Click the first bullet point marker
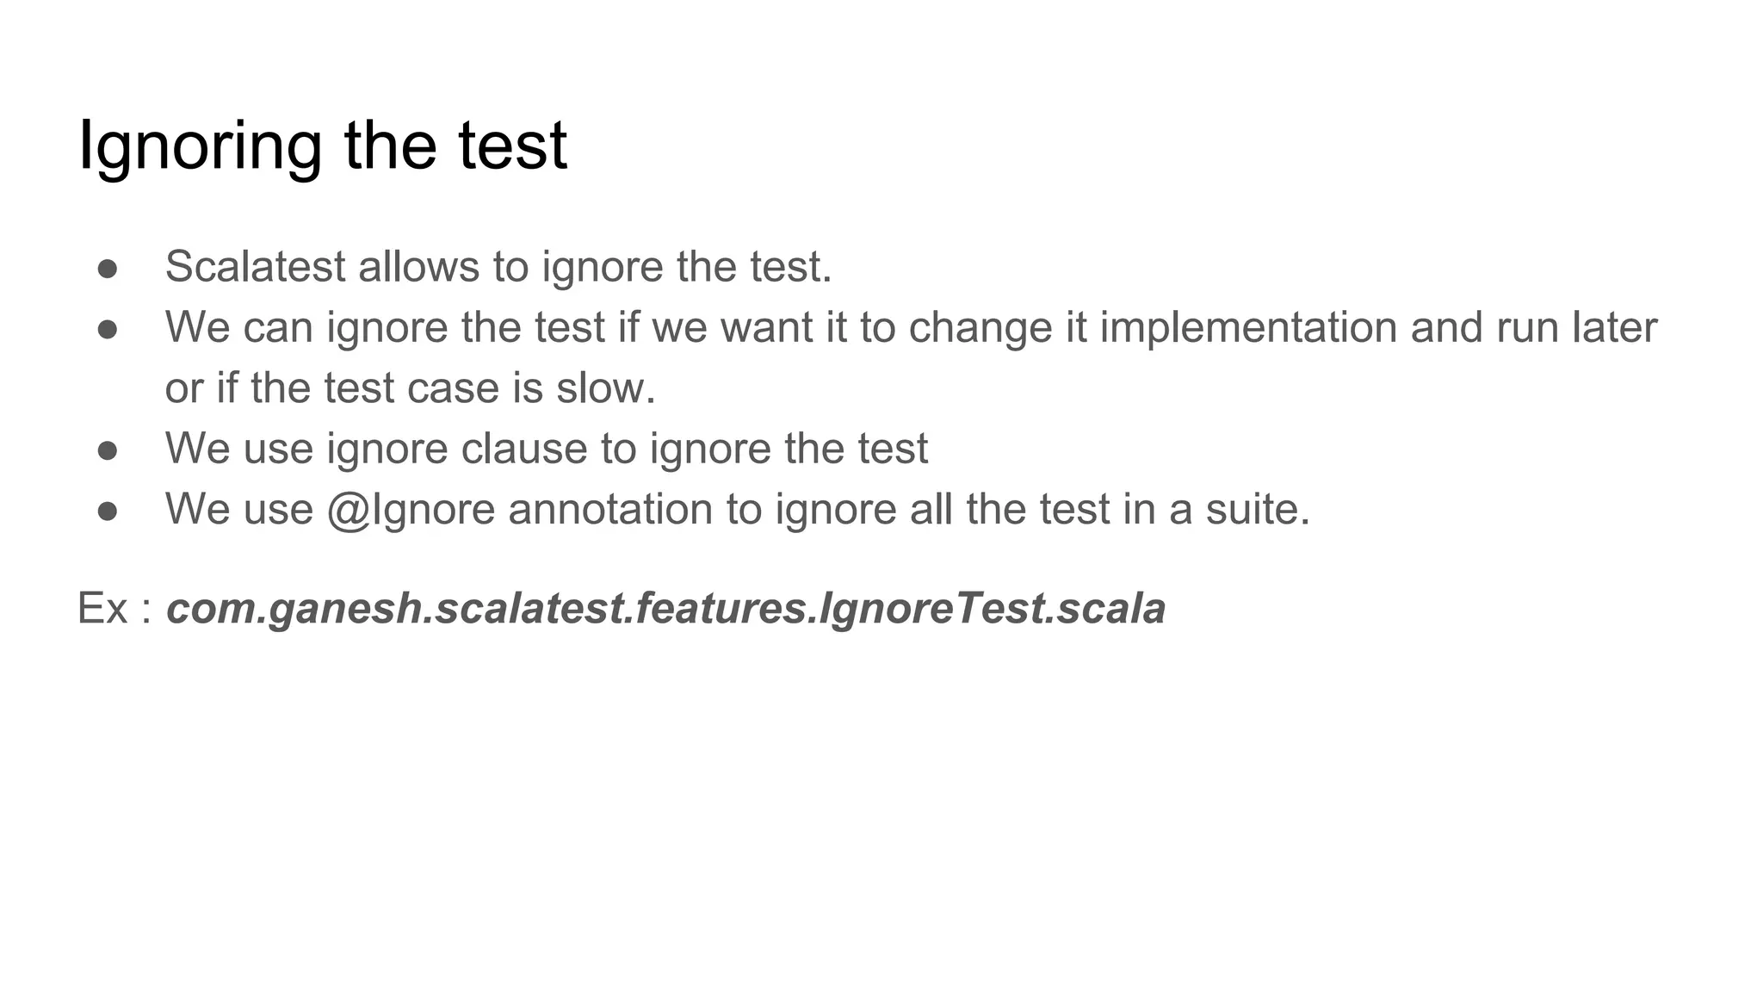1763x992 pixels. click(108, 269)
